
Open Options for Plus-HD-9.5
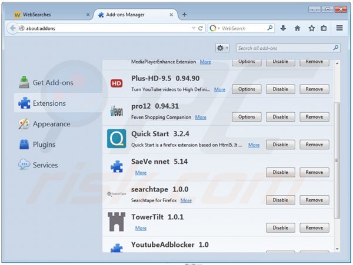point(247,89)
